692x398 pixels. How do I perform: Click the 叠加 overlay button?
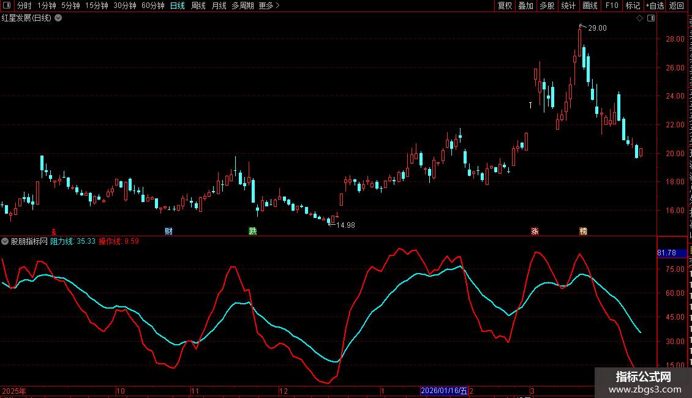tap(526, 6)
